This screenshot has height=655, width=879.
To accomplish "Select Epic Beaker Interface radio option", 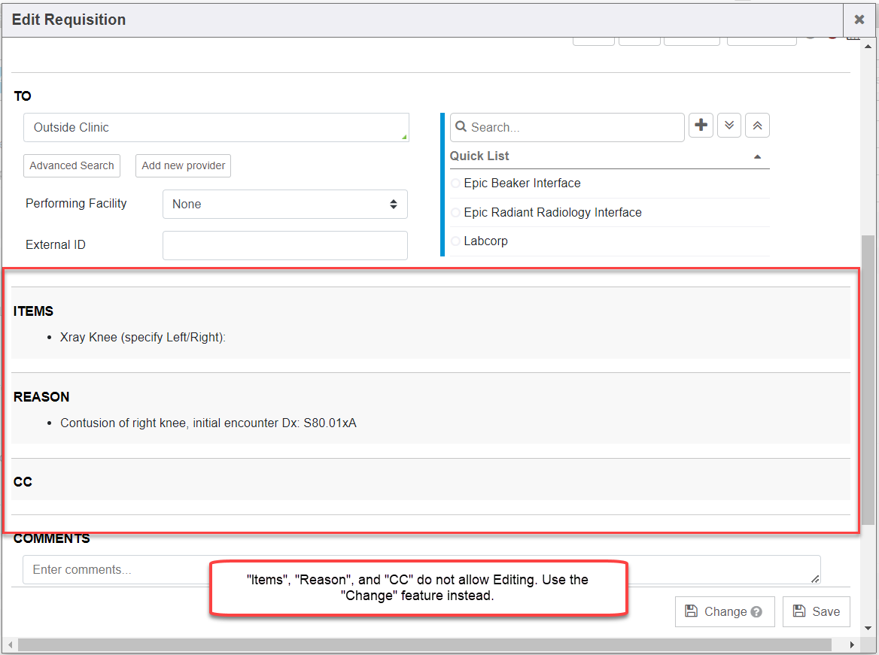I will [x=455, y=183].
